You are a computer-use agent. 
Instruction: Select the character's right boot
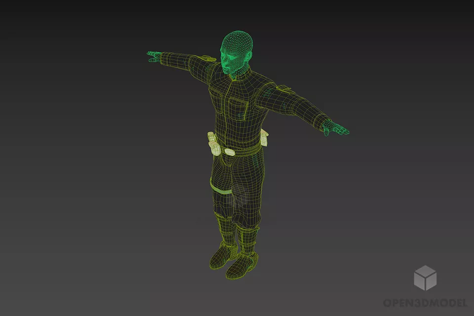[x=222, y=257]
